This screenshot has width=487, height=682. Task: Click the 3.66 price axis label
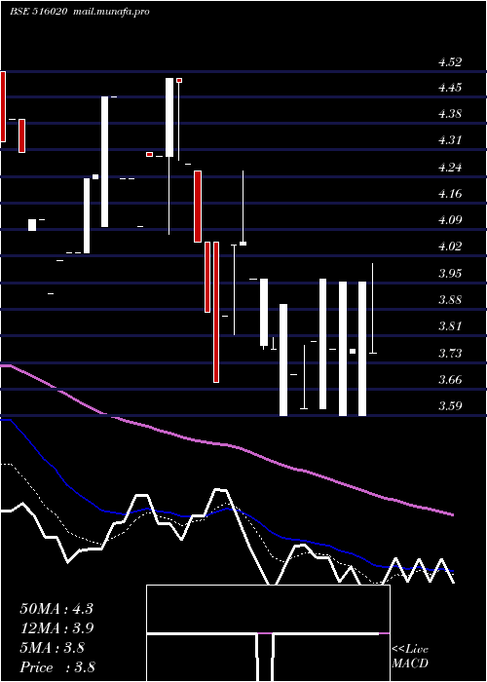(x=450, y=380)
